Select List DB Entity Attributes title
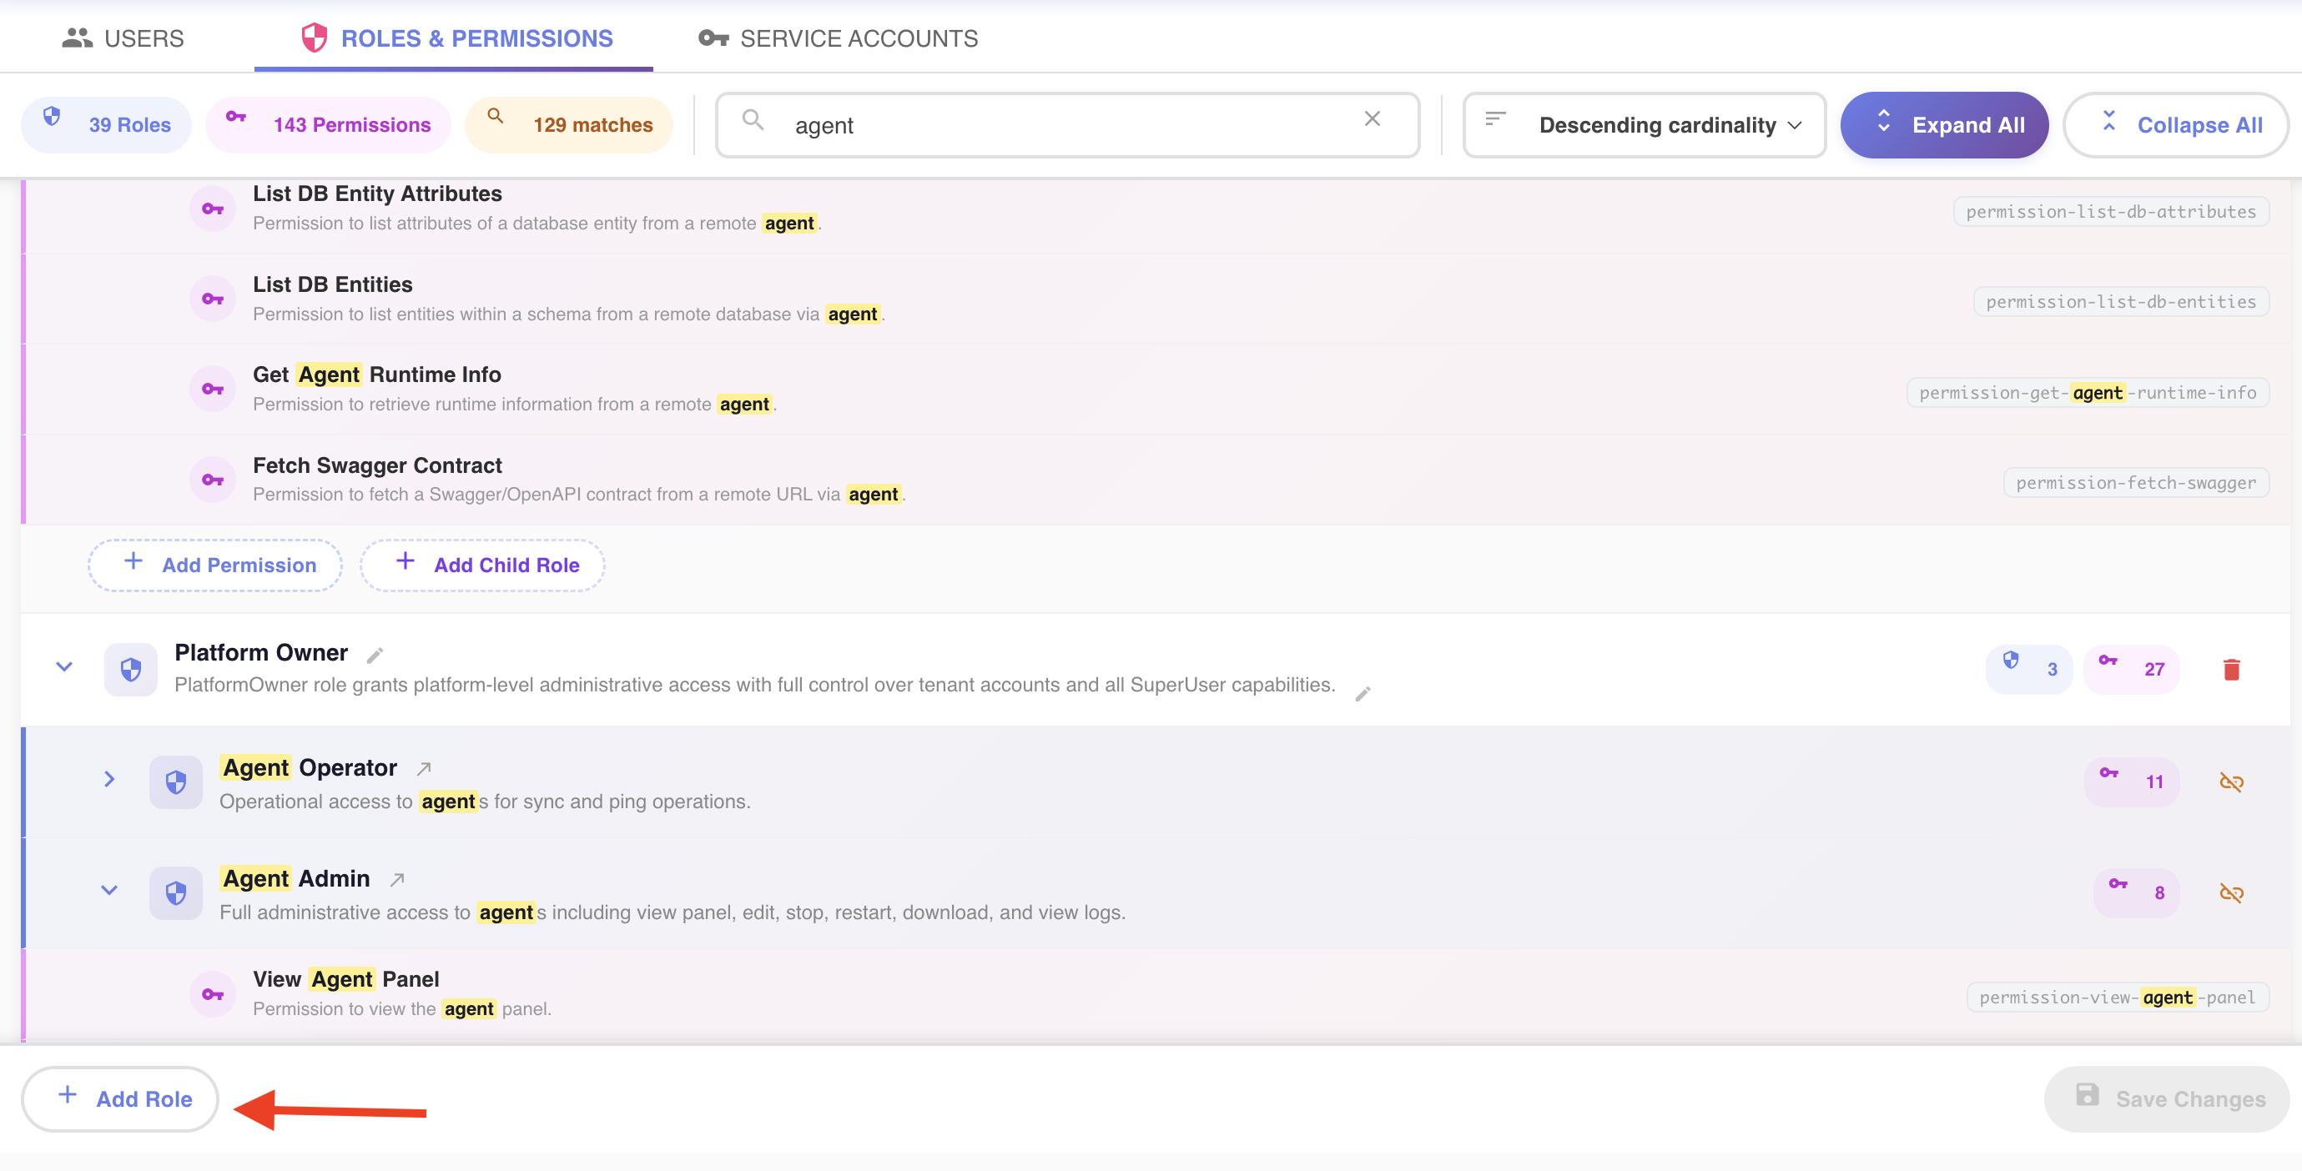This screenshot has height=1171, width=2302. 377,193
